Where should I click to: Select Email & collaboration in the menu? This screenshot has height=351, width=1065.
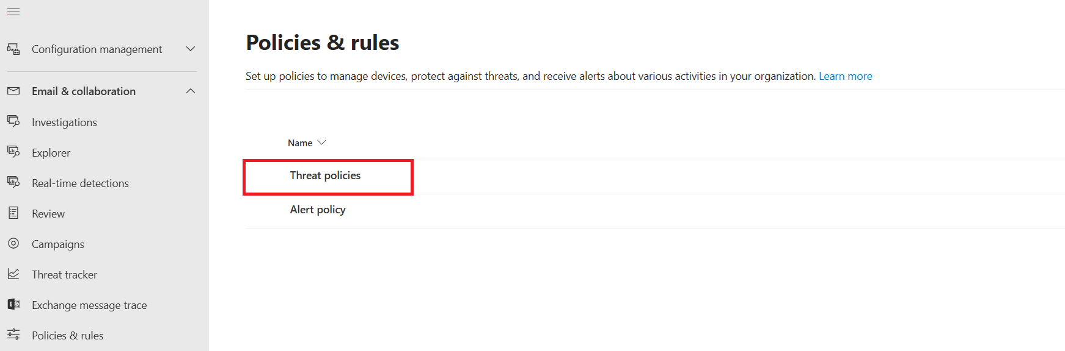(x=84, y=91)
